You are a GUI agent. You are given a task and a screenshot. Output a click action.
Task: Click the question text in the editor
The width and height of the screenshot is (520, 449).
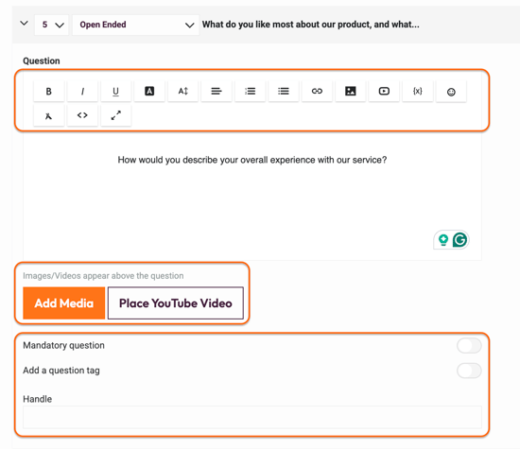252,160
